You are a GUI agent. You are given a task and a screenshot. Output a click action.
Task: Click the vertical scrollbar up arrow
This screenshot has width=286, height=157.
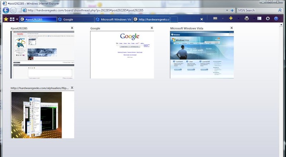click(281, 25)
